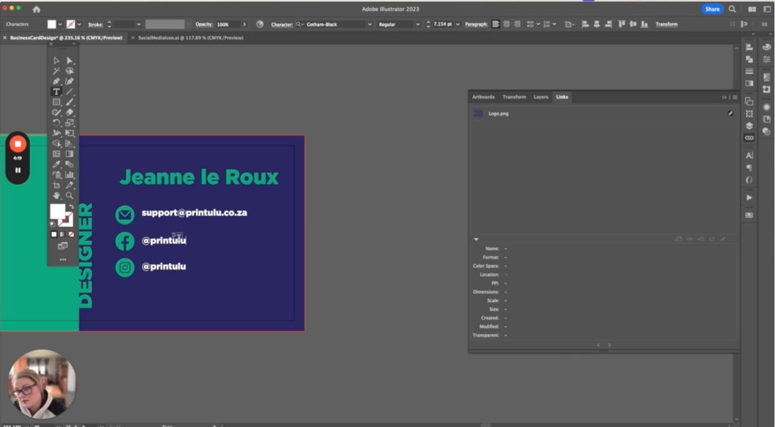Select the Perspective Grid tool
Screen dimensions: 775x427
point(69,143)
